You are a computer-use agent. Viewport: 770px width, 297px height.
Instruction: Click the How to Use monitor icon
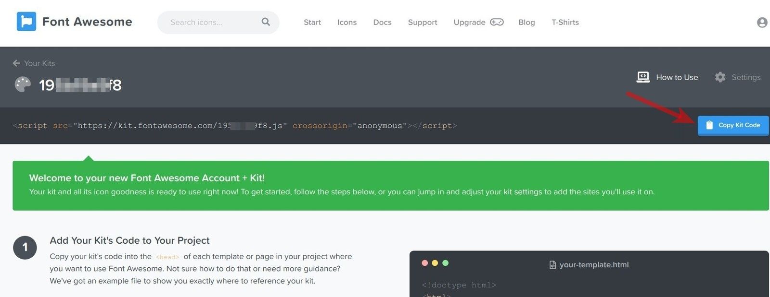pos(643,77)
